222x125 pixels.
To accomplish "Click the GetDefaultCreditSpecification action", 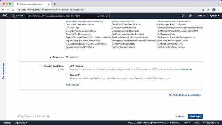I will pos(126,24).
